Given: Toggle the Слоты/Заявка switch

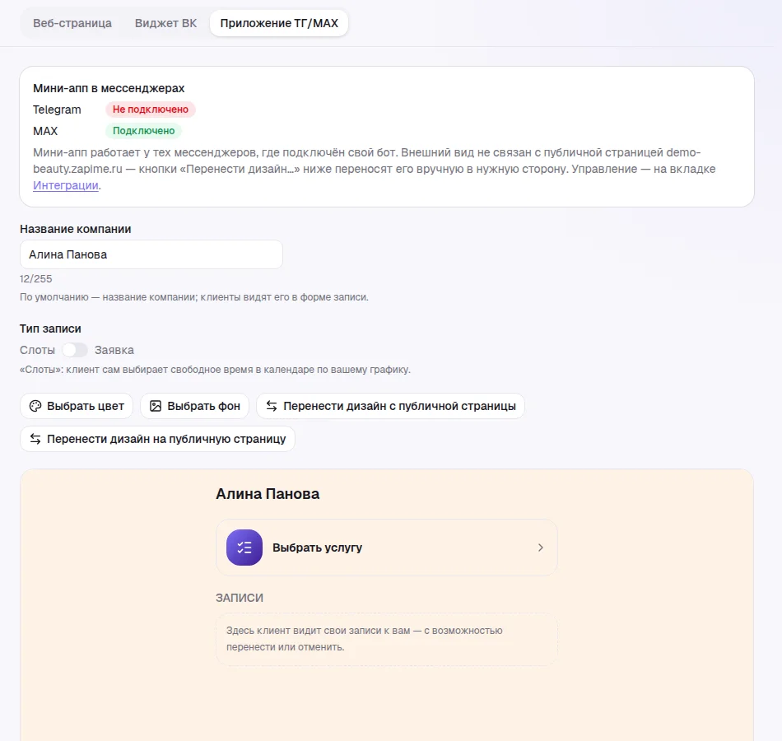Looking at the screenshot, I should pos(75,350).
